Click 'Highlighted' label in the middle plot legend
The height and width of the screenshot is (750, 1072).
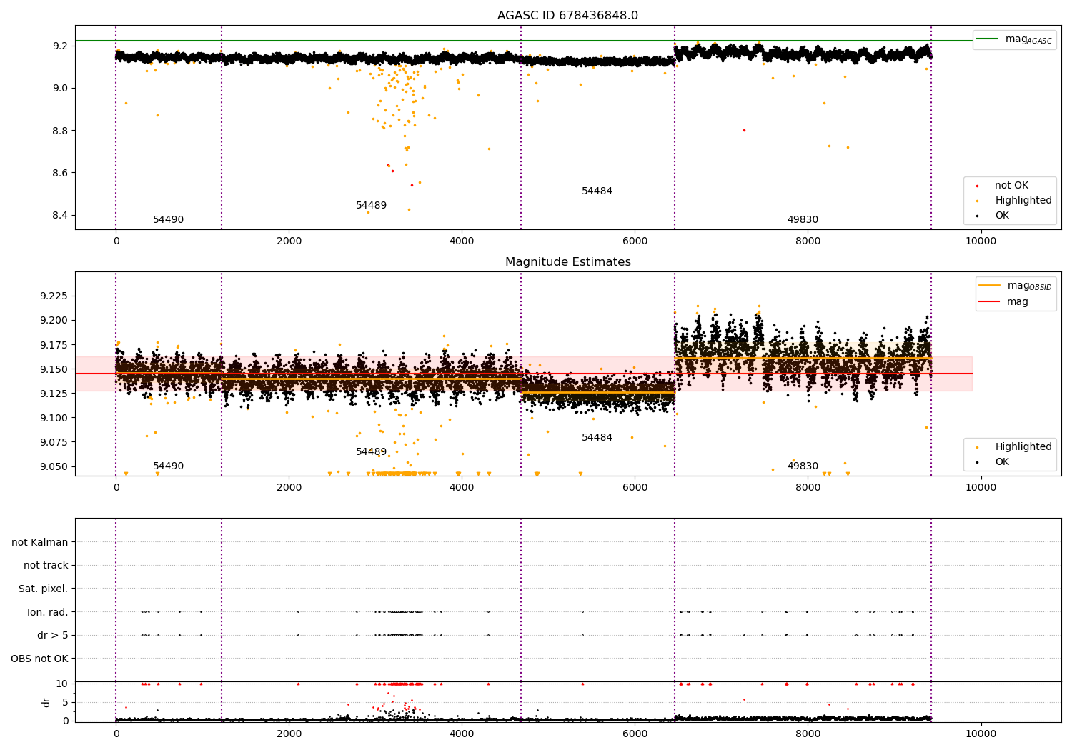[1023, 447]
